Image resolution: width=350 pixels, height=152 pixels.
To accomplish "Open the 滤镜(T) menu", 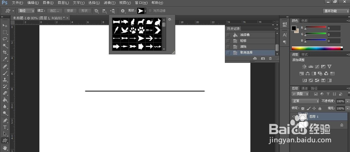I will click(x=110, y=3).
